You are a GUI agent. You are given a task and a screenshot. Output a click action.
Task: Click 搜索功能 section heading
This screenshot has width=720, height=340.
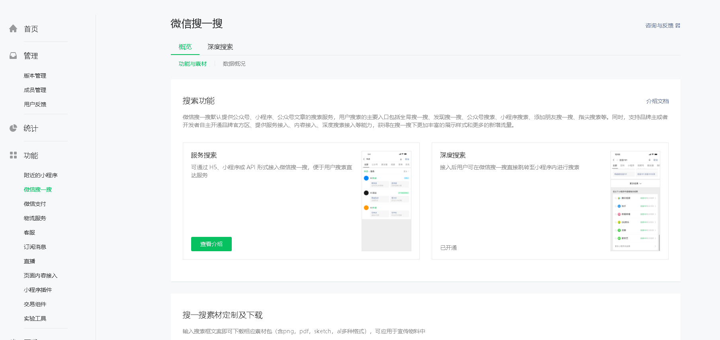point(199,101)
